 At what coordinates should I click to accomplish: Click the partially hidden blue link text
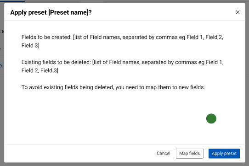point(1,65)
